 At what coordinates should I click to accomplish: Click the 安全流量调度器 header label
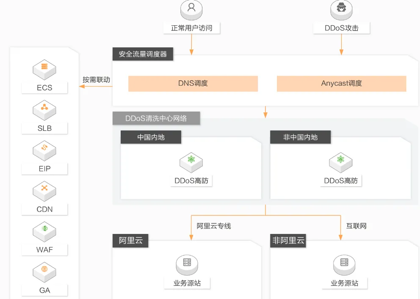coord(143,54)
